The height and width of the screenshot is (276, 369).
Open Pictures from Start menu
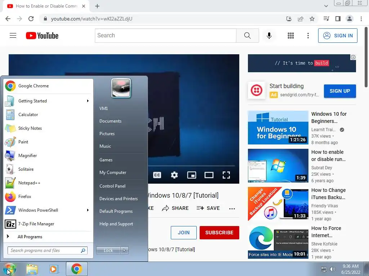pos(107,134)
